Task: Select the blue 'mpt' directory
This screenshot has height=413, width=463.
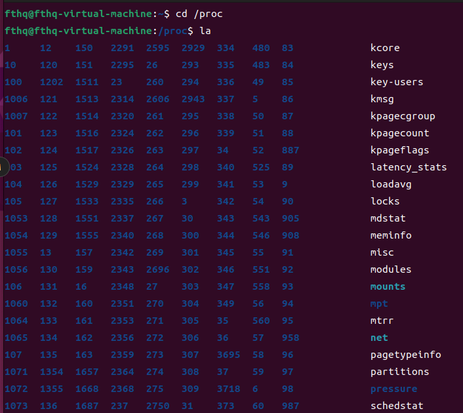Action: pyautogui.click(x=379, y=304)
